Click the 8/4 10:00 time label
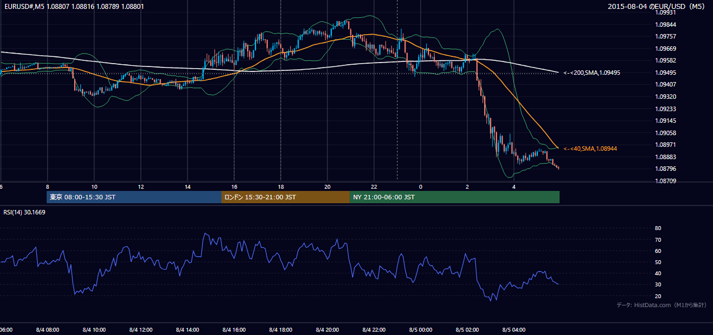Image resolution: width=713 pixels, height=335 pixels. click(94, 330)
